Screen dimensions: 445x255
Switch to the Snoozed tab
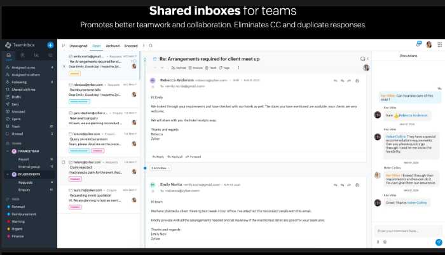(131, 46)
